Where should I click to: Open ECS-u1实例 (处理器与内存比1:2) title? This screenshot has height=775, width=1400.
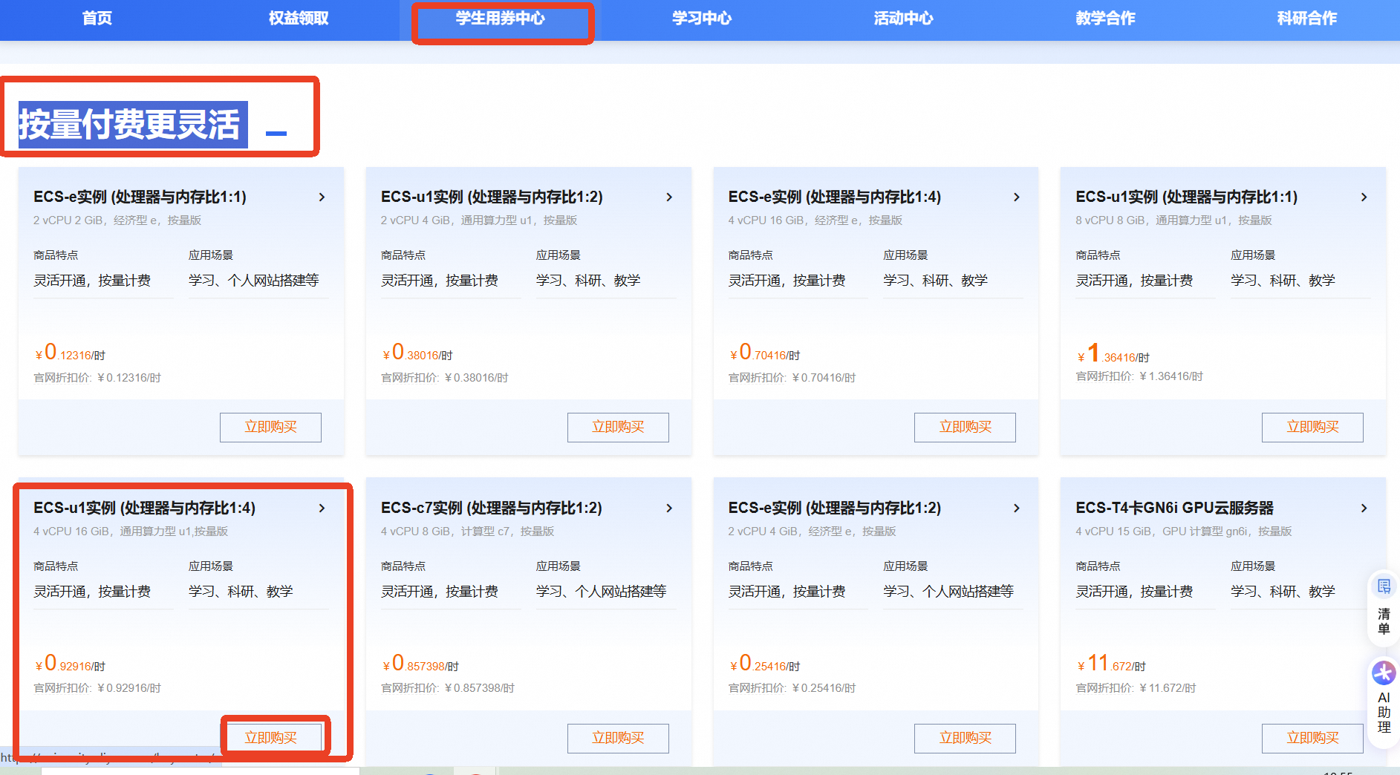[x=492, y=197]
